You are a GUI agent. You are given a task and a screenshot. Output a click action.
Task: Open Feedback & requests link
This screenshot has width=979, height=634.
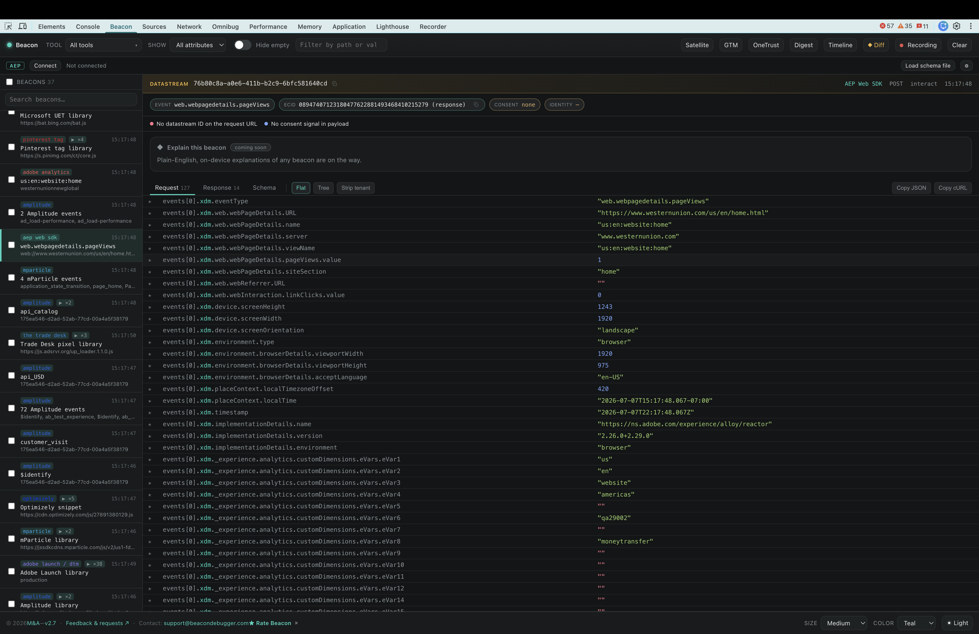tap(97, 623)
